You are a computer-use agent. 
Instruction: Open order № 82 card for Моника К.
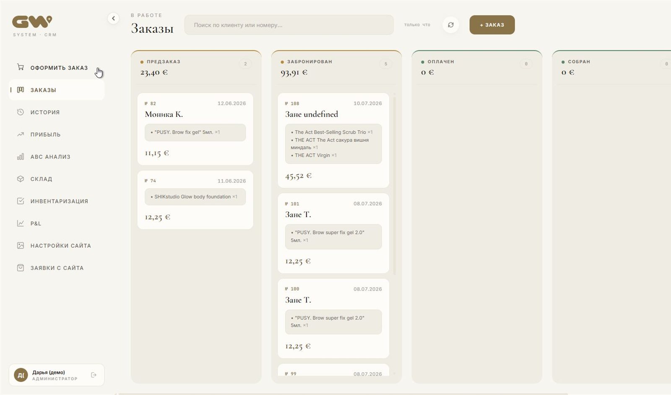click(195, 129)
